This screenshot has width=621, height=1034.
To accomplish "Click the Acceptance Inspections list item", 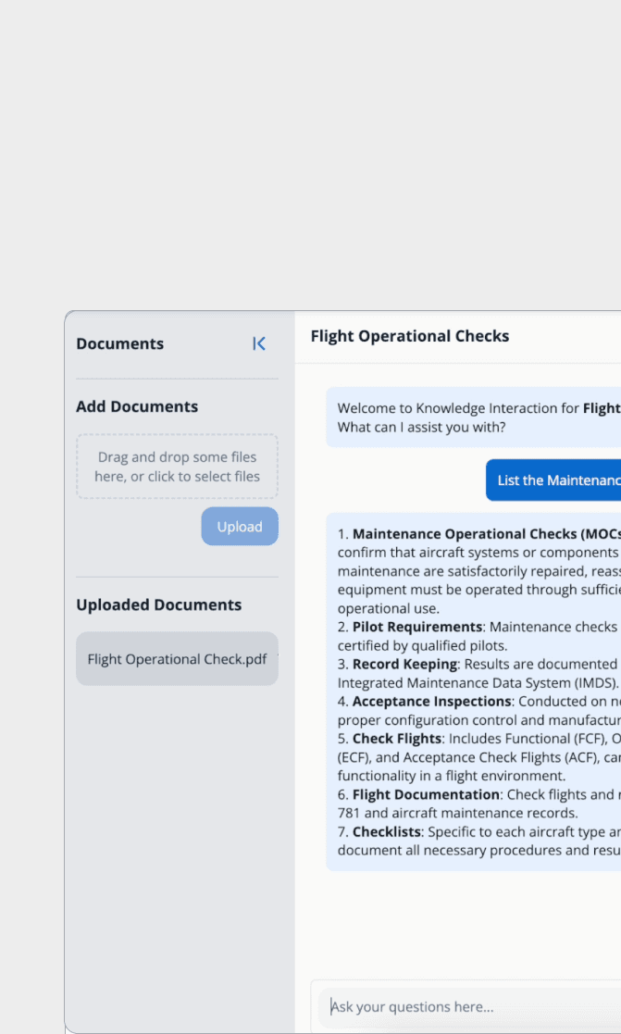I will [x=431, y=701].
